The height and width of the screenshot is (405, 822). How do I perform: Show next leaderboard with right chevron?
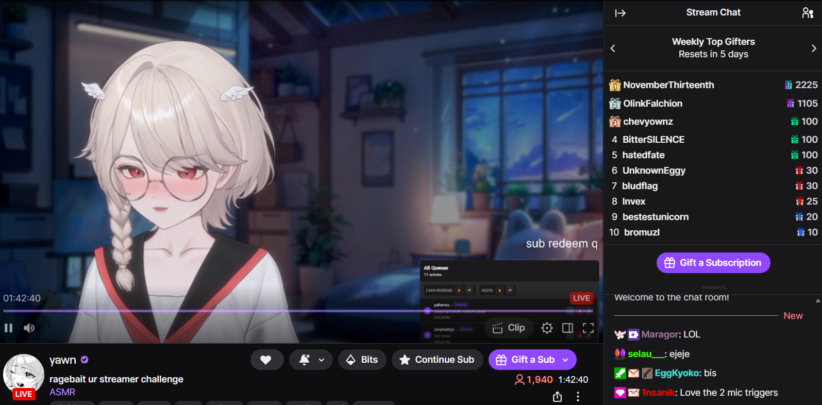814,48
